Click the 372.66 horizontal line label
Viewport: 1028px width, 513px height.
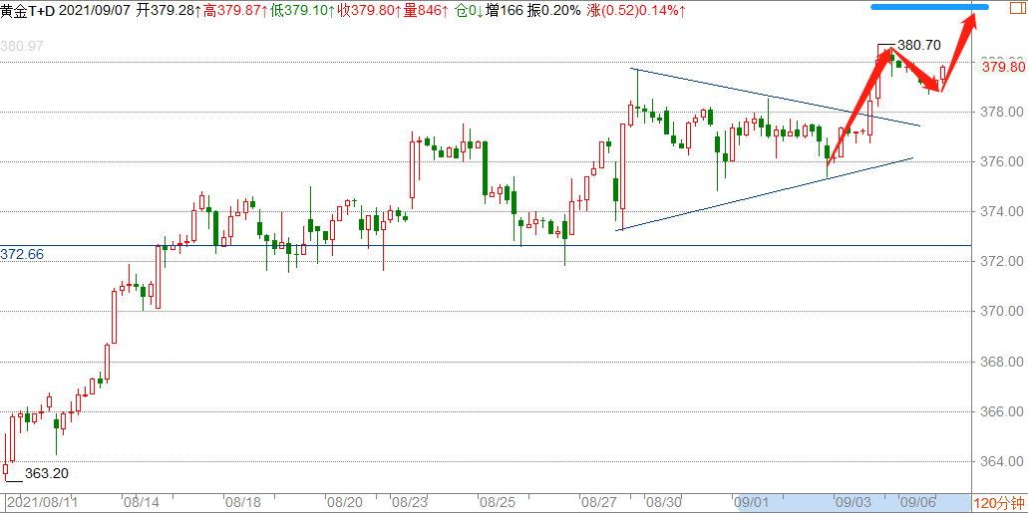22,254
